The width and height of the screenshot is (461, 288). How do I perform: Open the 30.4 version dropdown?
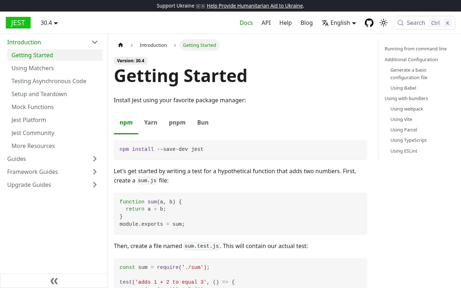[x=49, y=23]
